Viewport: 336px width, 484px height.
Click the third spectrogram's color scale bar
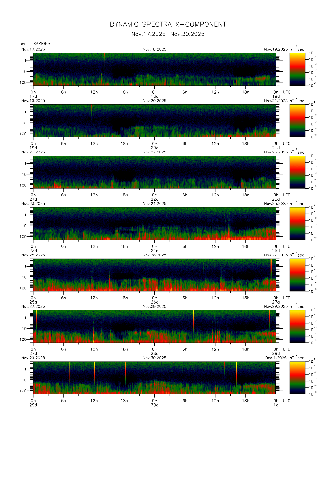297,172
